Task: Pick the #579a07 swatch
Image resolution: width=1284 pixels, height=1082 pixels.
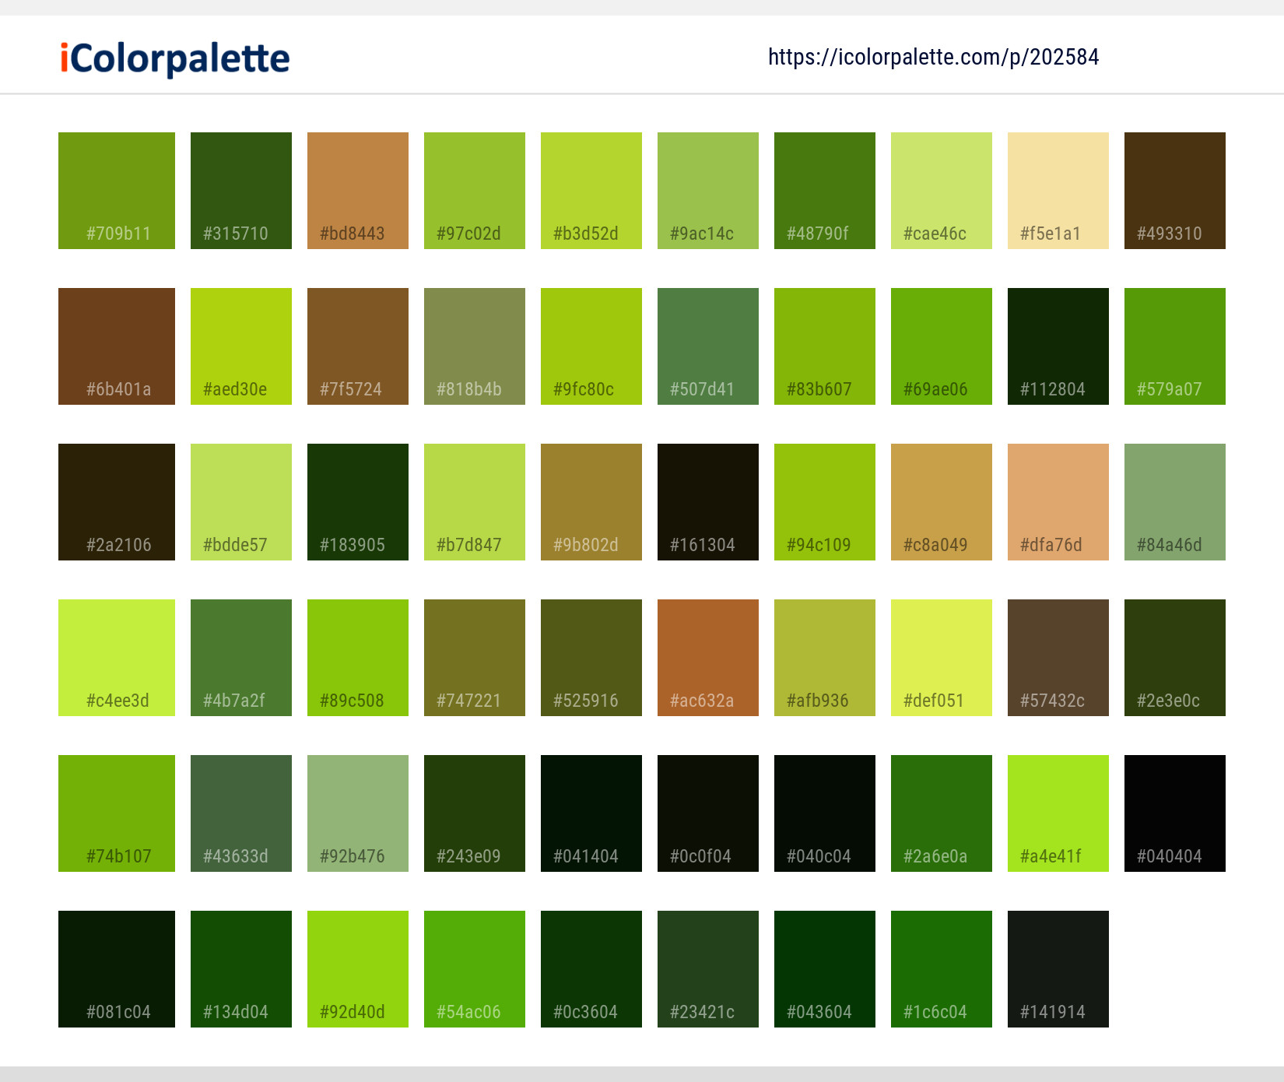Action: coord(1175,346)
